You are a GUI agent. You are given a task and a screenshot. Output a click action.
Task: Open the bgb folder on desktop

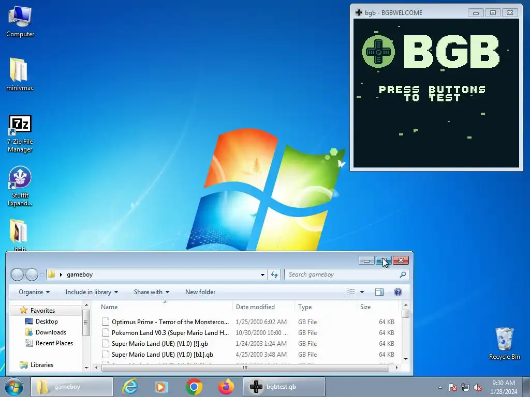(19, 235)
